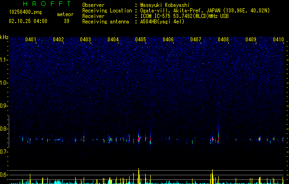
Task: Click the bright meteor echo at 0405
Action: (139, 138)
